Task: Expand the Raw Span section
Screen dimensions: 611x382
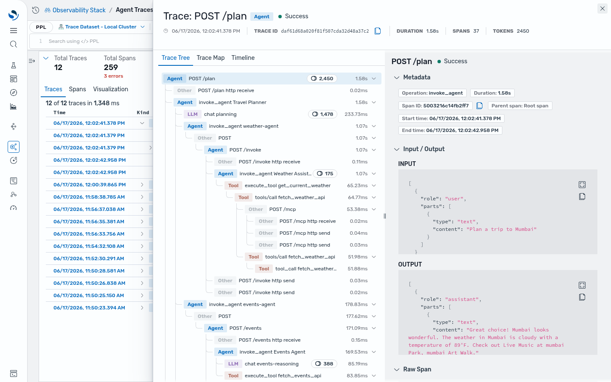Action: [x=397, y=369]
